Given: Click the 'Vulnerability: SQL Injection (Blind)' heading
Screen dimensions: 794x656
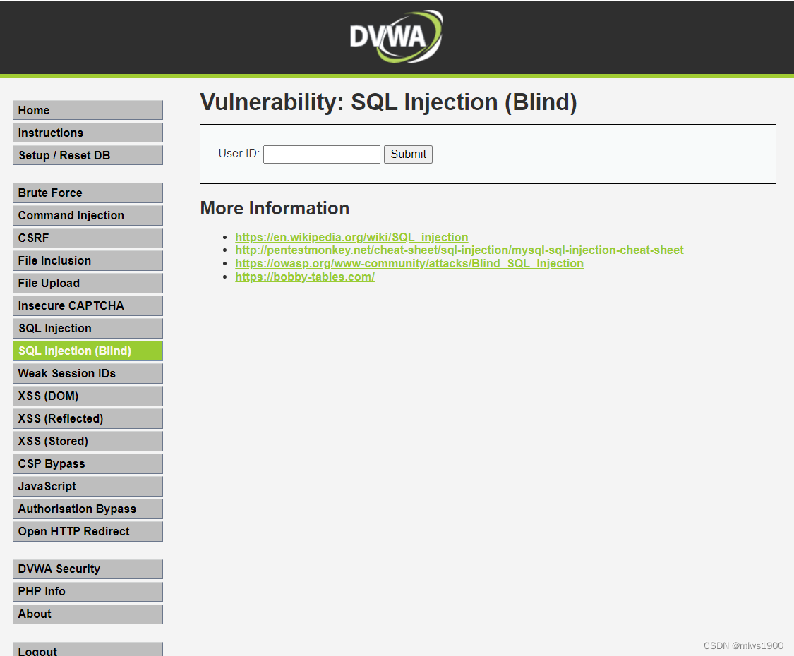Looking at the screenshot, I should pyautogui.click(x=388, y=102).
